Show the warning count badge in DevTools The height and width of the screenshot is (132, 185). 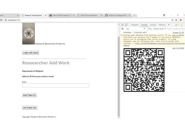pos(177,25)
